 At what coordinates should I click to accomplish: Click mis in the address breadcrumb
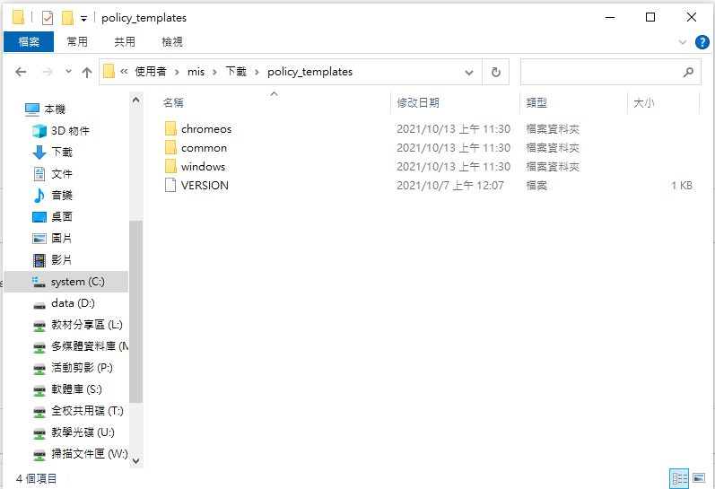pyautogui.click(x=196, y=72)
